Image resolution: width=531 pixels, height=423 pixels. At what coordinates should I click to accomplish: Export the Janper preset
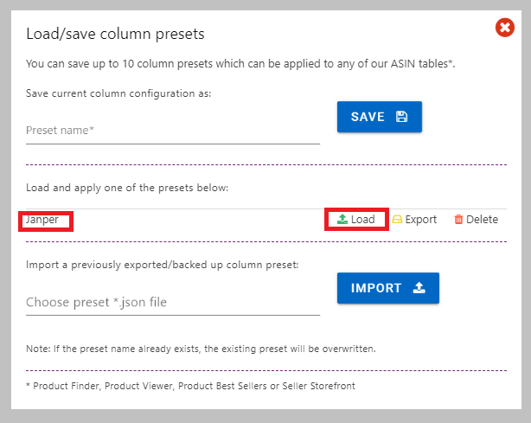point(420,220)
